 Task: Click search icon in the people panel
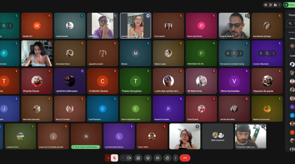[291, 24]
